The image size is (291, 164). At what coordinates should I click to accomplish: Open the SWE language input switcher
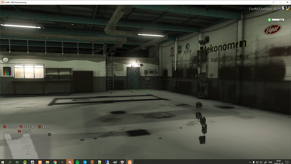click(x=270, y=162)
